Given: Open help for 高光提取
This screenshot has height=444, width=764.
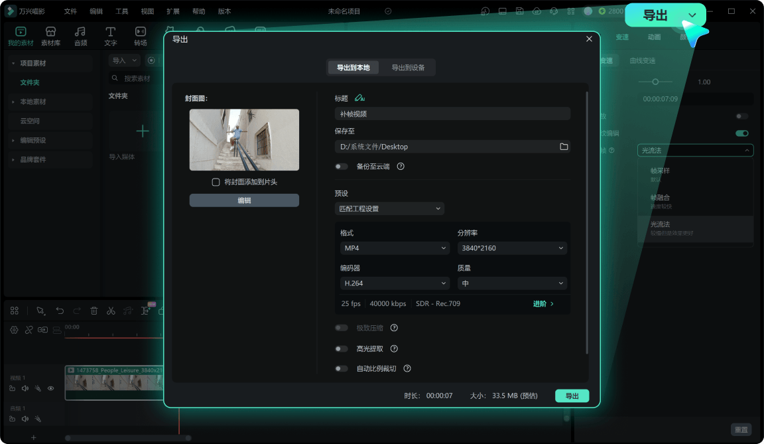Looking at the screenshot, I should [x=394, y=348].
